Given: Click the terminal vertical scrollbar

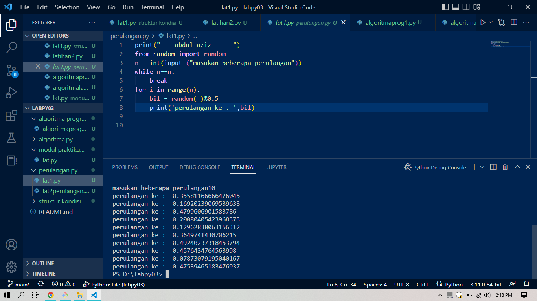Looking at the screenshot, I should tap(534, 251).
